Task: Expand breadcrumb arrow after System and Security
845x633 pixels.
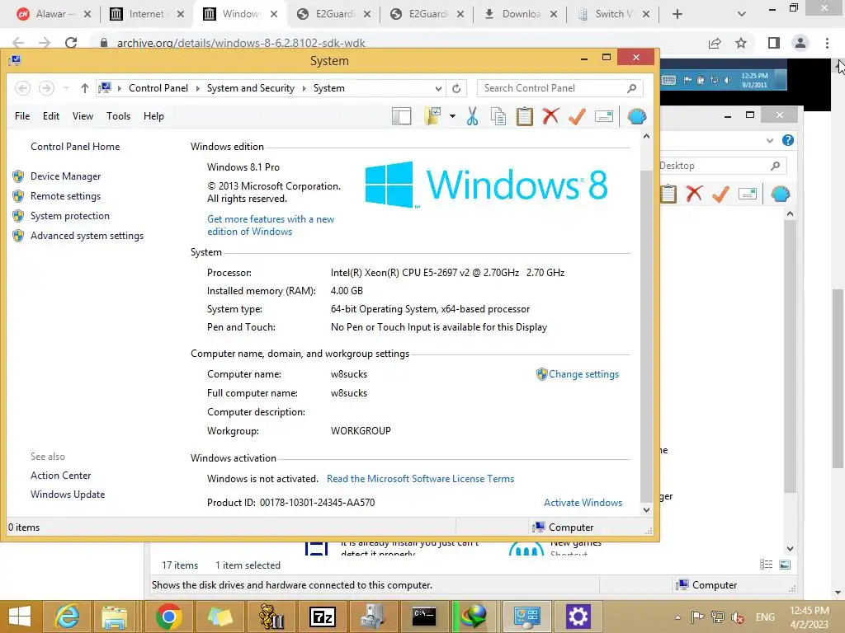Action: 304,88
